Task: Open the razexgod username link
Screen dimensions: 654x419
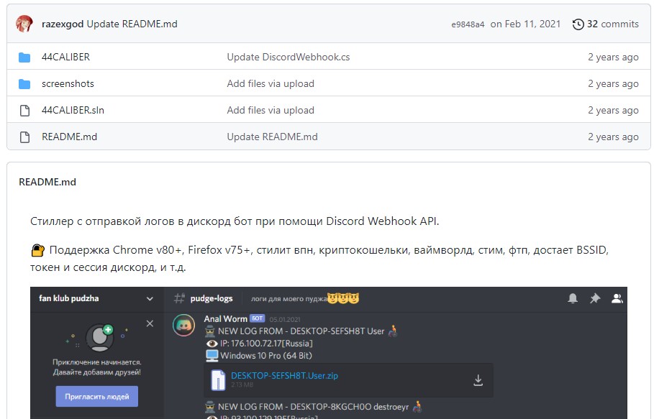Action: coord(63,24)
